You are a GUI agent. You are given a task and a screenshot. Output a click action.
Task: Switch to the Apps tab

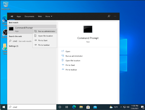pyautogui.click(x=19, y=16)
